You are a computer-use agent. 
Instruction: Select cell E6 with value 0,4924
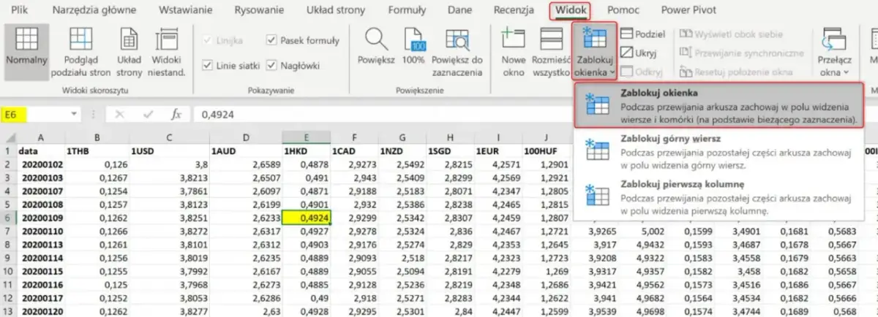(x=307, y=217)
